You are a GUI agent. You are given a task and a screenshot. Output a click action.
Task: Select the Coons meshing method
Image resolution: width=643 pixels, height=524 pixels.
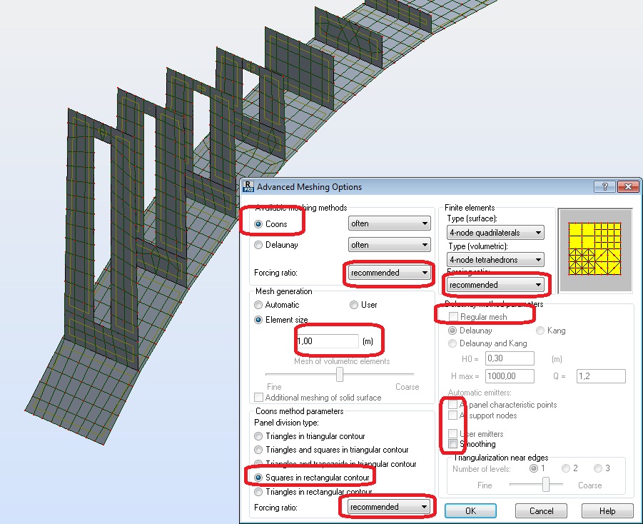click(258, 223)
